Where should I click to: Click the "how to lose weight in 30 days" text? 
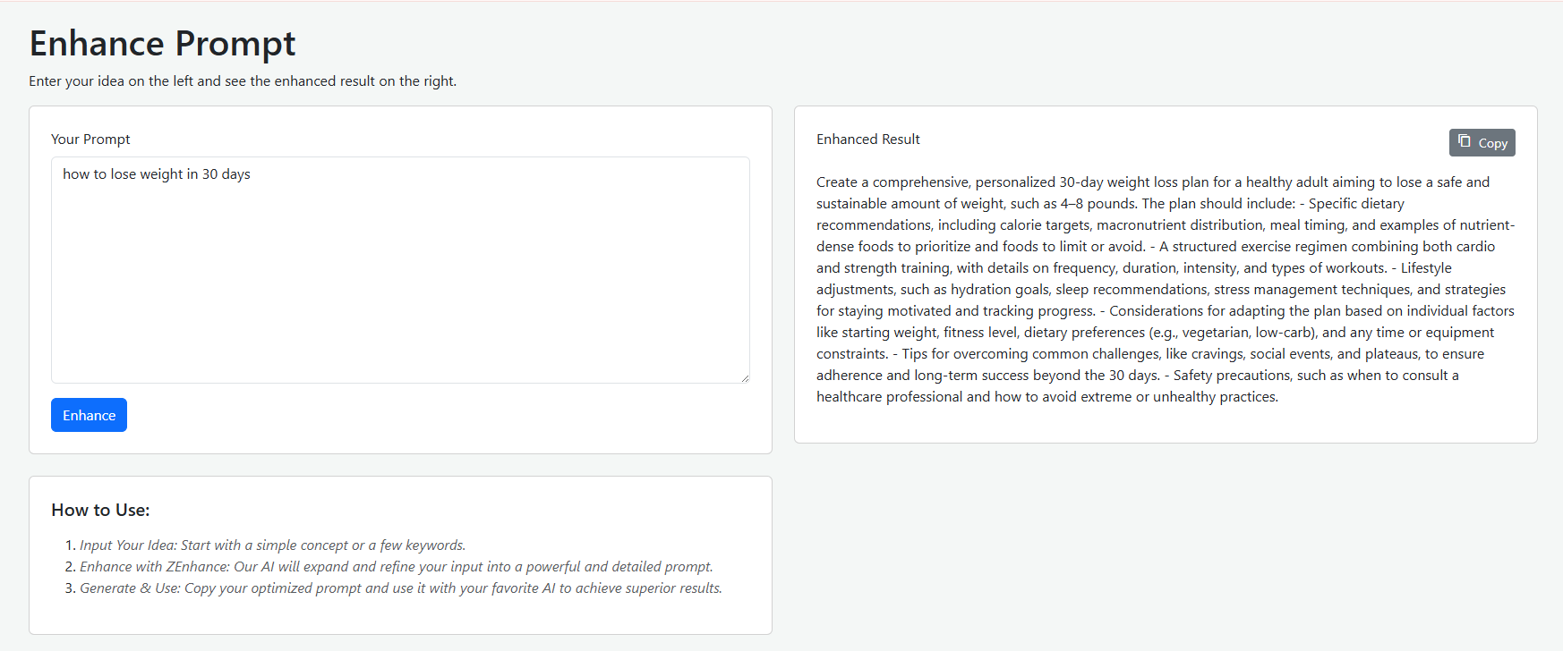click(157, 174)
